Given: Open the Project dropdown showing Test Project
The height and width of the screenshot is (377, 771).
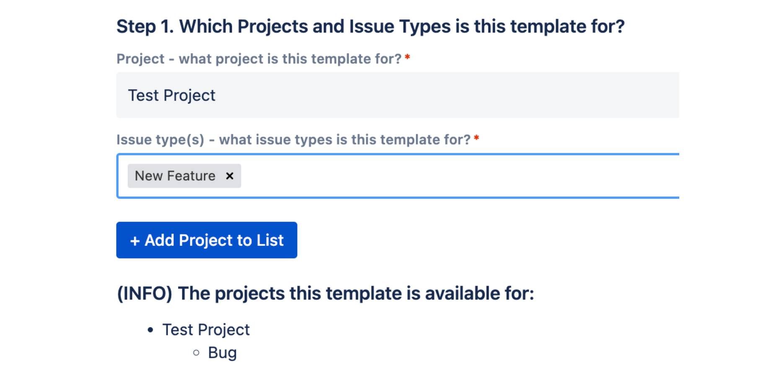Looking at the screenshot, I should (x=398, y=95).
